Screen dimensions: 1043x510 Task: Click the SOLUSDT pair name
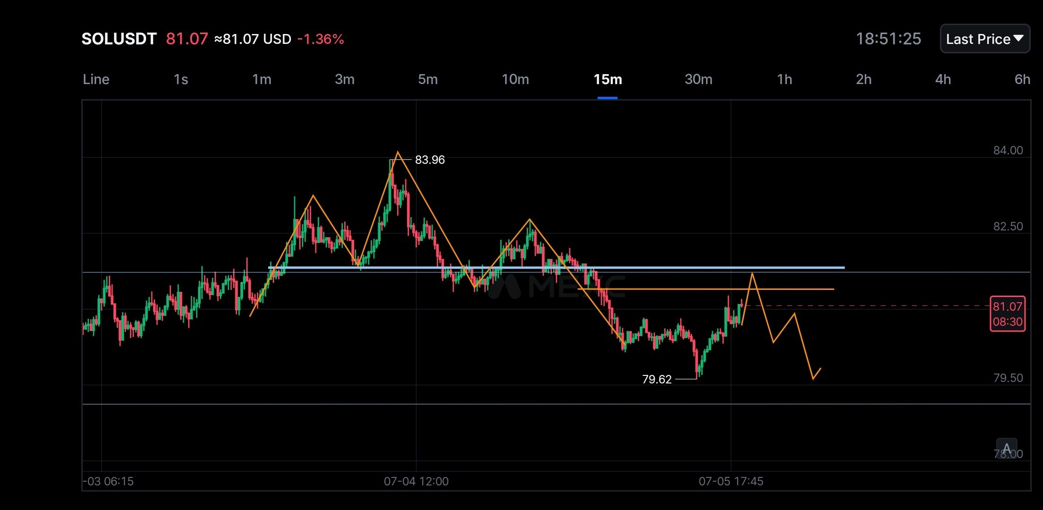point(119,39)
